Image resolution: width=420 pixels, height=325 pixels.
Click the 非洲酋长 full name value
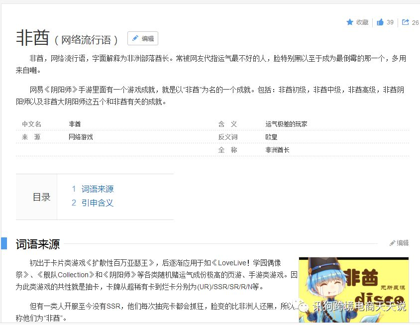277,150
